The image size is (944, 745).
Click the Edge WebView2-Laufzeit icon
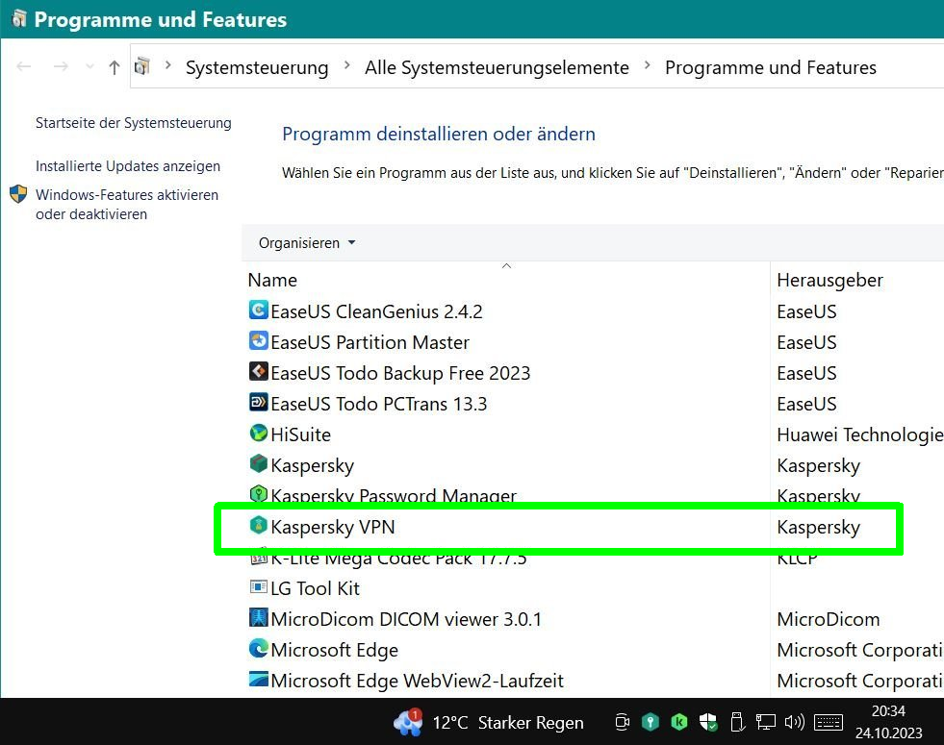(x=258, y=679)
